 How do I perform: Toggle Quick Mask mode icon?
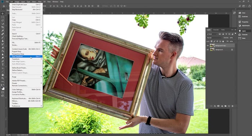pos(3,93)
